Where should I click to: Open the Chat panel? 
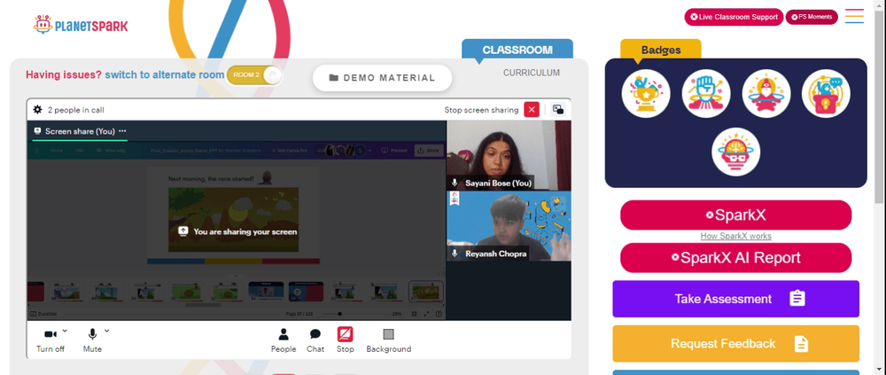[x=315, y=340]
